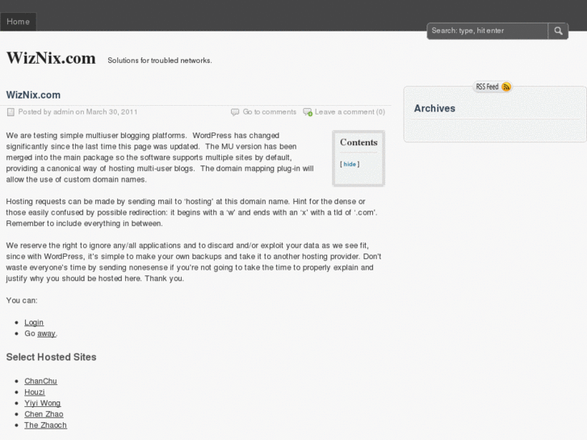Follow the Login link
The width and height of the screenshot is (587, 440).
click(34, 322)
